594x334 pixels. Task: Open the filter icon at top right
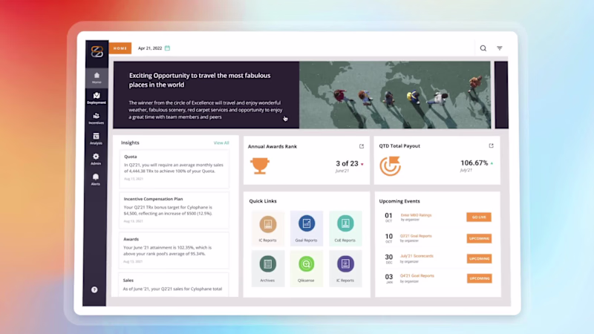pyautogui.click(x=500, y=48)
